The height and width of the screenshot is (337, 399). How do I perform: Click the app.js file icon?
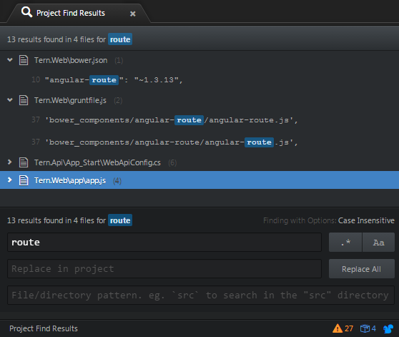[x=24, y=180]
